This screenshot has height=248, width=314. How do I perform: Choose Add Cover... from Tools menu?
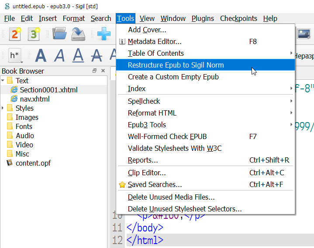[x=205, y=30]
